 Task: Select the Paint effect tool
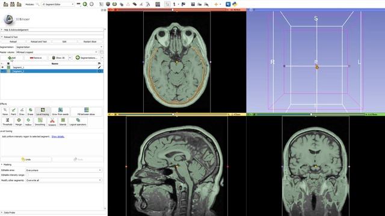click(13, 112)
